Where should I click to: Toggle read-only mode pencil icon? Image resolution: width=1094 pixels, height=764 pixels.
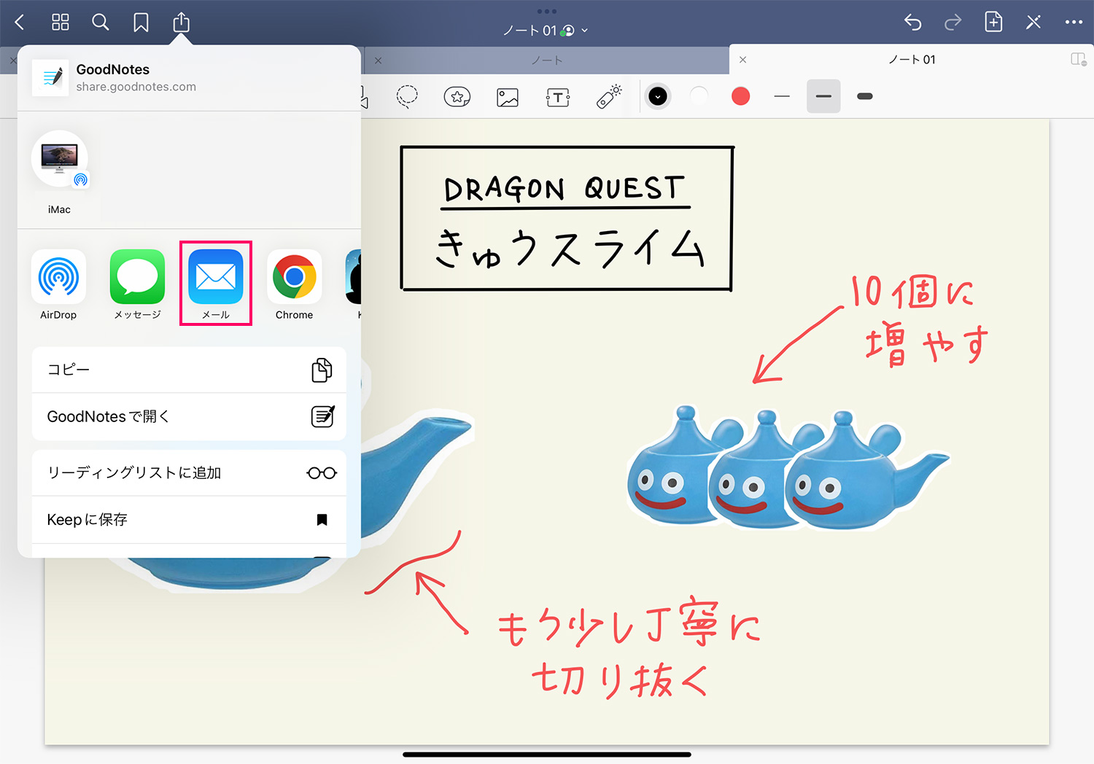coord(1033,23)
